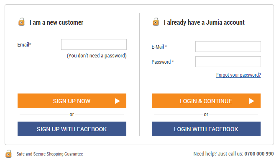Click the Email label for new customer
The width and height of the screenshot is (279, 161).
tap(24, 44)
